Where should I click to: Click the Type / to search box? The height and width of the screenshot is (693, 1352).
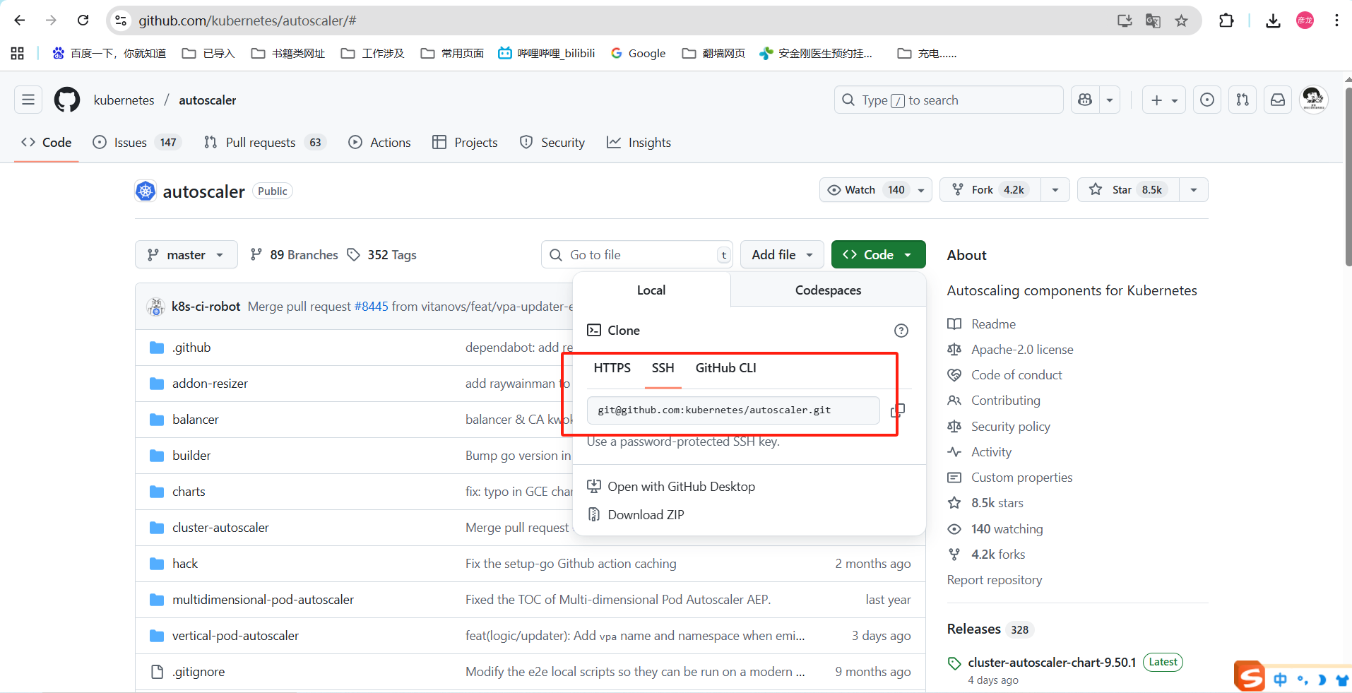[x=949, y=100]
